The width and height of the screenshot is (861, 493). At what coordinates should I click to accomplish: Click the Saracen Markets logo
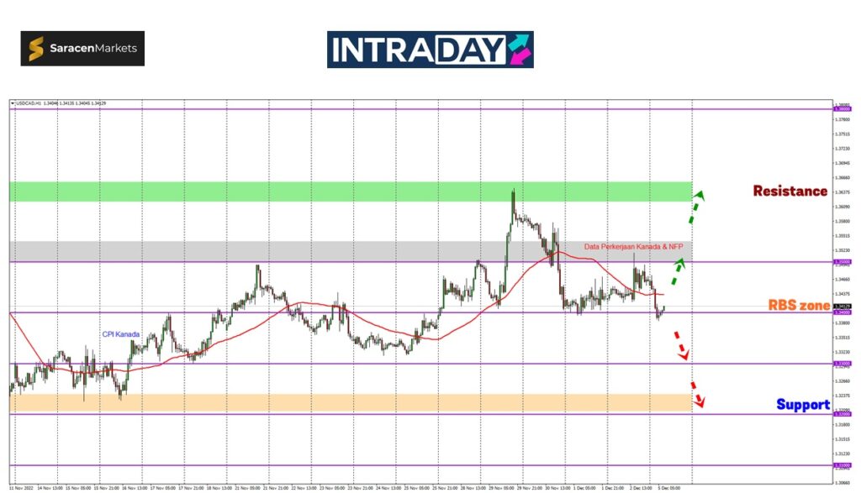[82, 49]
